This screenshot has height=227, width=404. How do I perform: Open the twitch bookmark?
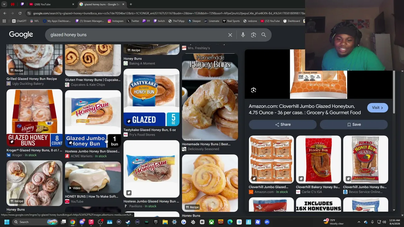tap(159, 21)
